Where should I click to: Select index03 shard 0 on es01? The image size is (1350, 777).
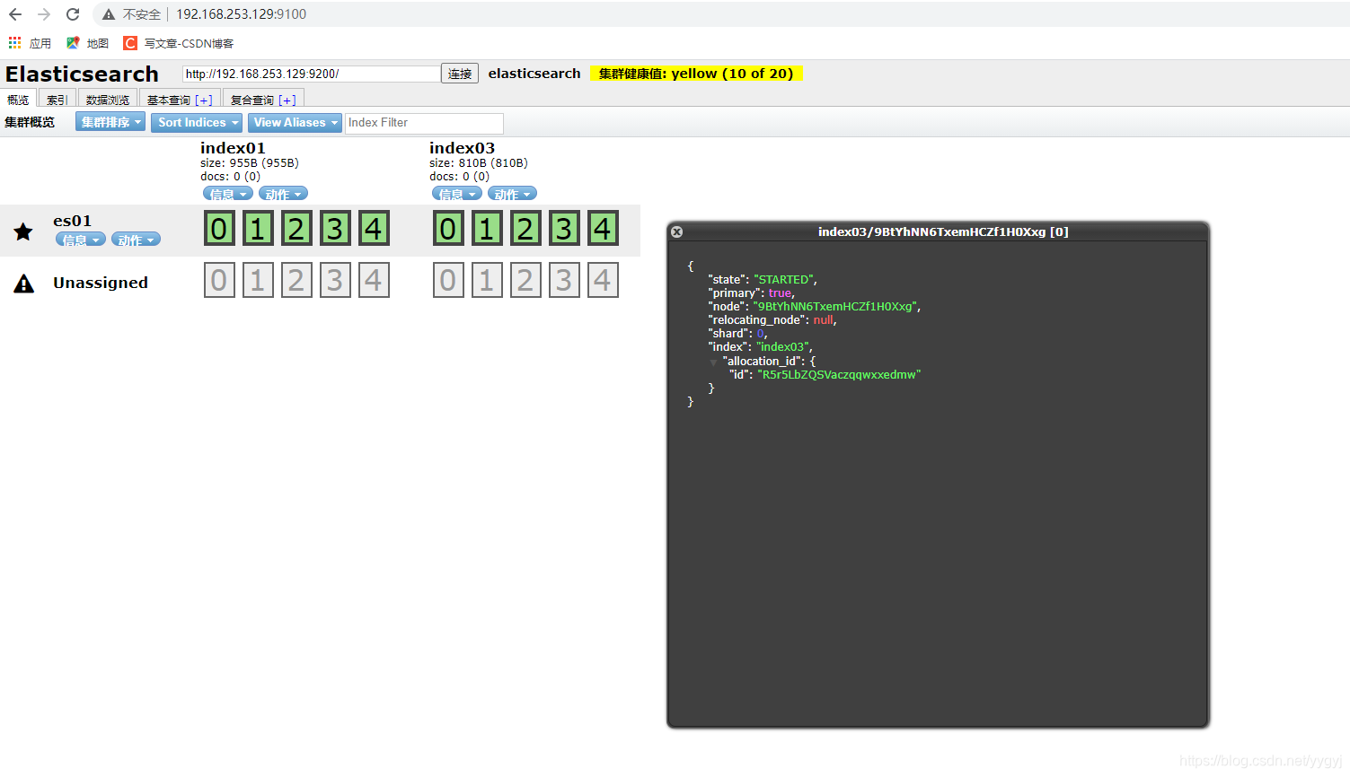click(x=448, y=229)
